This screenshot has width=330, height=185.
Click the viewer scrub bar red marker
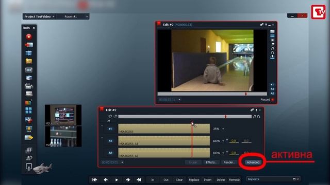[245, 94]
